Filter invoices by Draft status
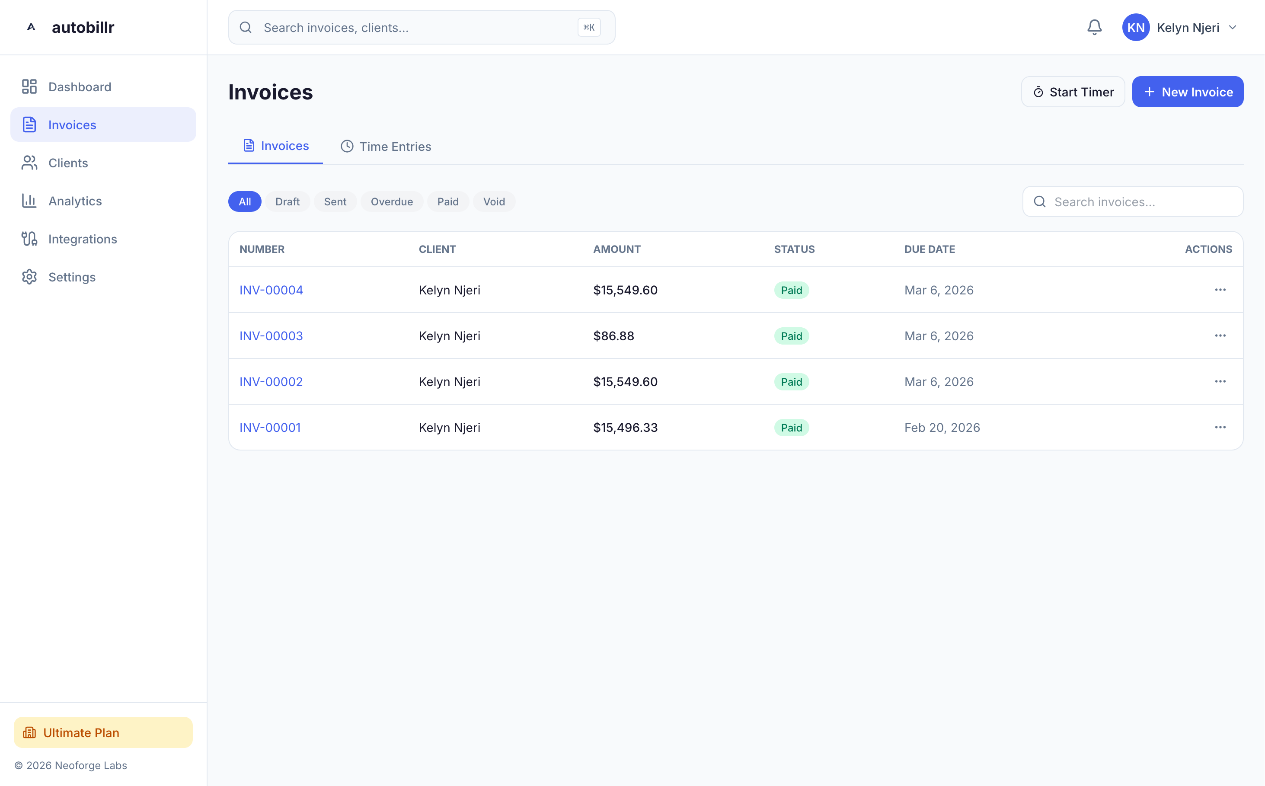 [287, 201]
